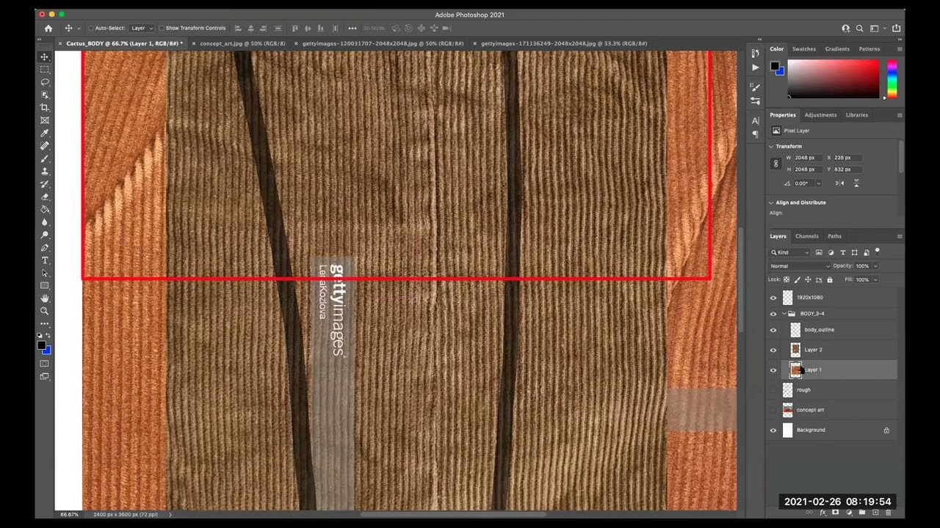Enable the Auto-Select checkbox
This screenshot has width=940, height=528.
click(x=91, y=28)
